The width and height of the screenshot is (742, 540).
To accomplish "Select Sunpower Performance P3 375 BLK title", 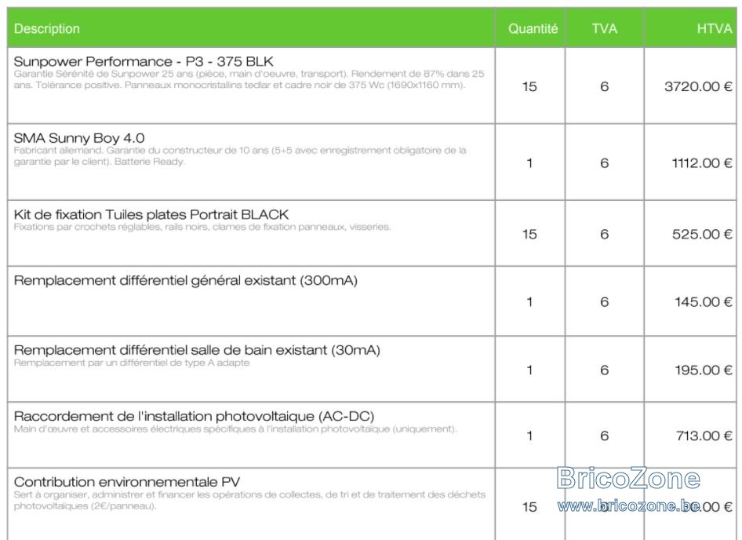I will (144, 61).
